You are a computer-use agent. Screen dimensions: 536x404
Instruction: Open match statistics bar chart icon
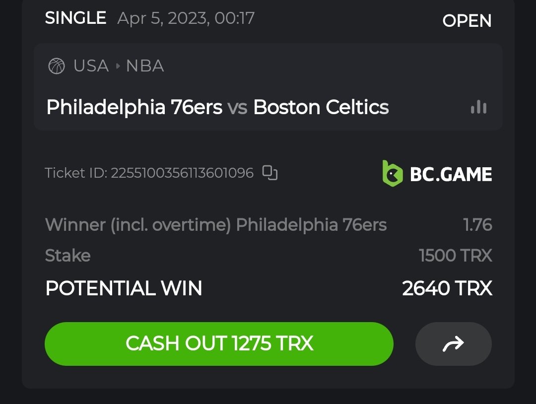tap(478, 107)
